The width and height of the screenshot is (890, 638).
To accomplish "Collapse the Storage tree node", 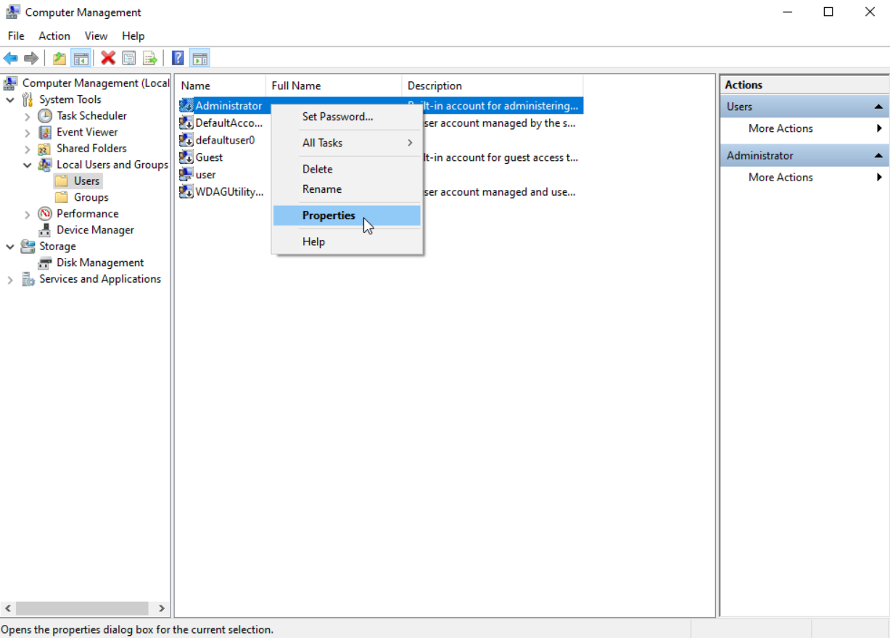I will coord(10,246).
